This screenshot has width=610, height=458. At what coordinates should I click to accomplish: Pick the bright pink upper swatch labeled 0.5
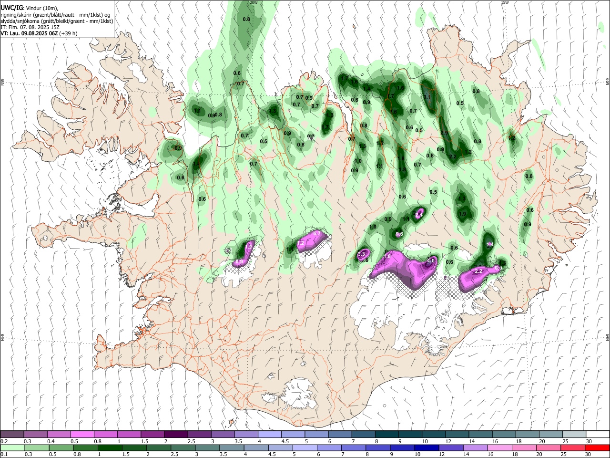click(82, 434)
